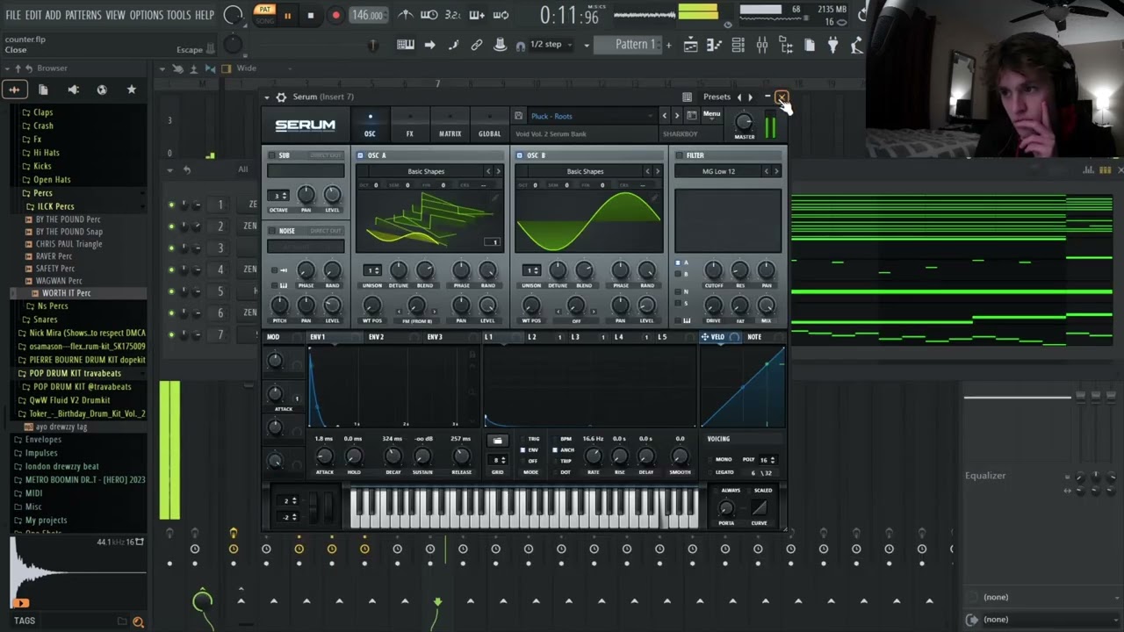Enable the SUB oscillator checkbox

(272, 155)
